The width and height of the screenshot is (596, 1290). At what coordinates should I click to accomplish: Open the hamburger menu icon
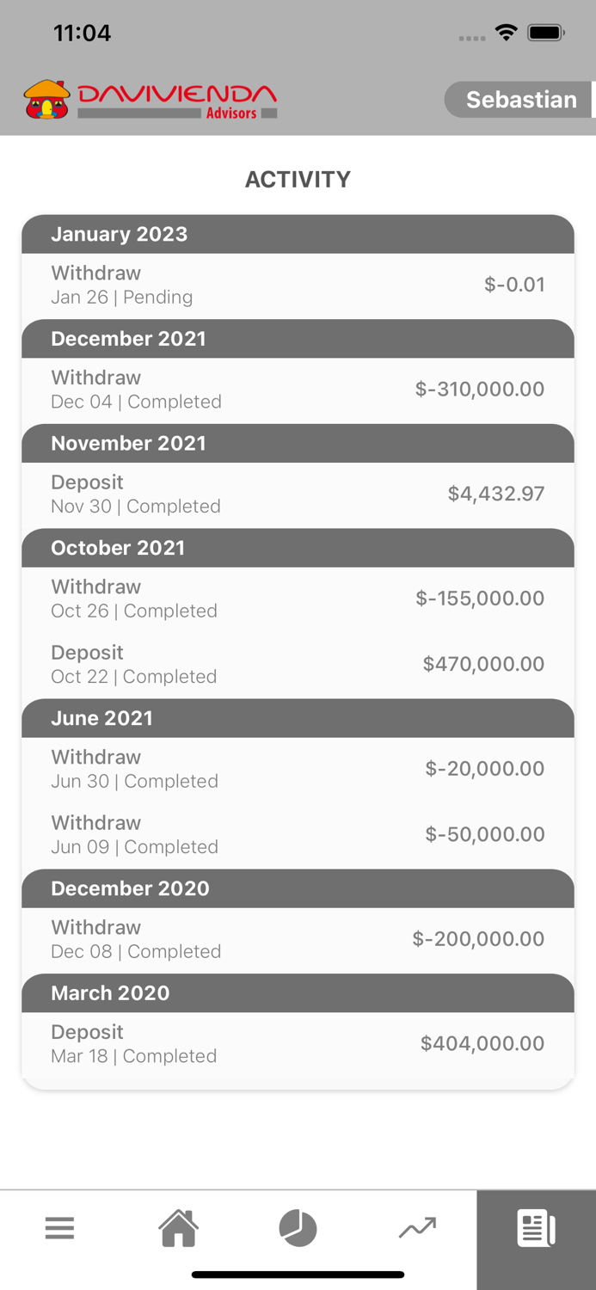point(59,1228)
